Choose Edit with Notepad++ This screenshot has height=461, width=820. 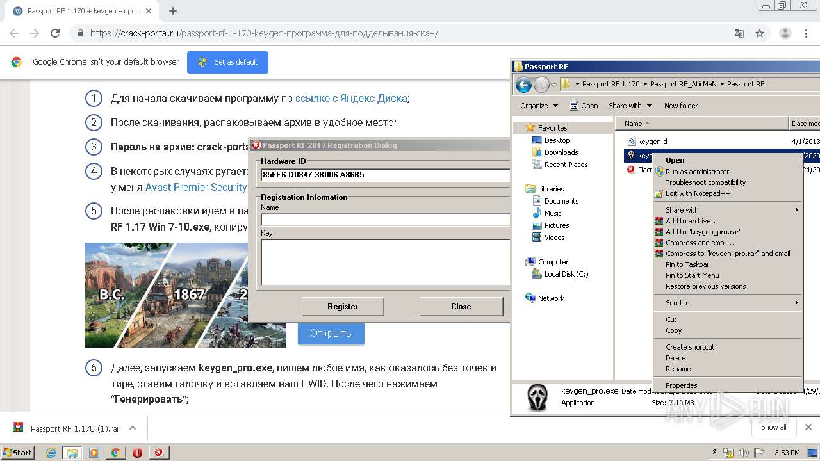coord(727,193)
